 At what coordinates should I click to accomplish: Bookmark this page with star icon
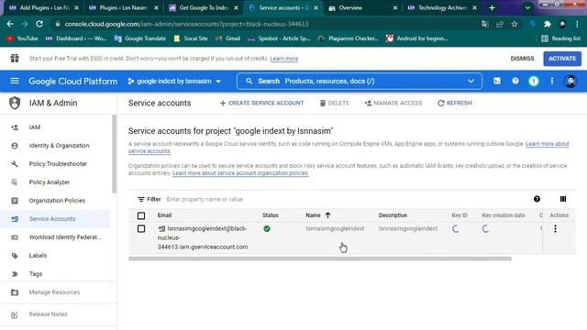coord(515,24)
